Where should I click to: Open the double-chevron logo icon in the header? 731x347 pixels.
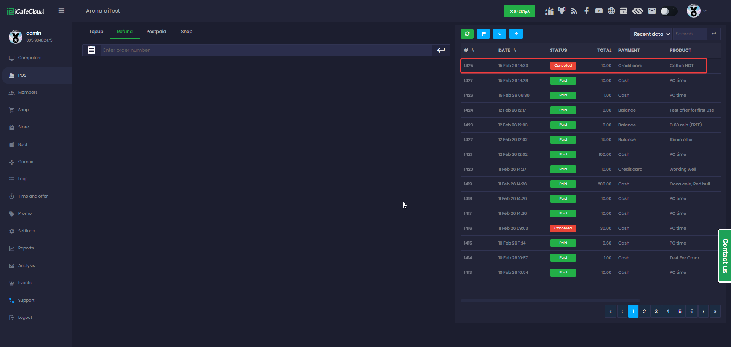(638, 11)
